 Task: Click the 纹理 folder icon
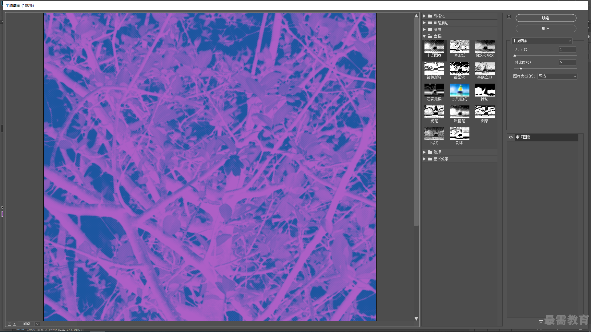[430, 152]
